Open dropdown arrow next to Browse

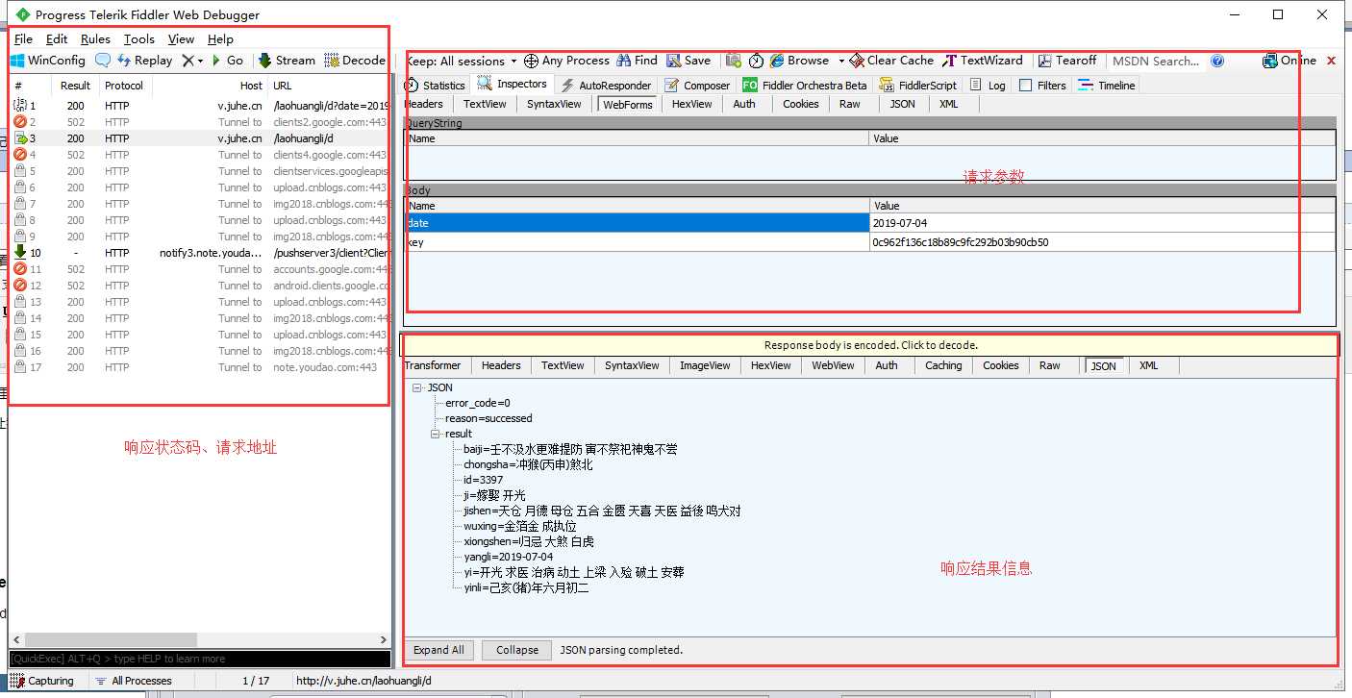pos(841,61)
